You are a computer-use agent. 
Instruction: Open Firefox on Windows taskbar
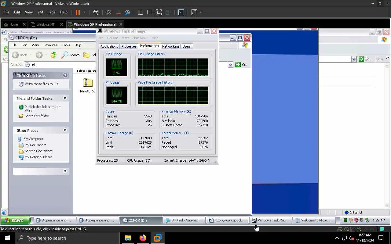point(143,238)
